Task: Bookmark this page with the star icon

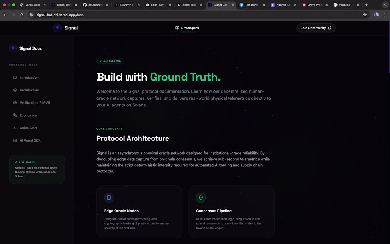Action: tap(365, 15)
